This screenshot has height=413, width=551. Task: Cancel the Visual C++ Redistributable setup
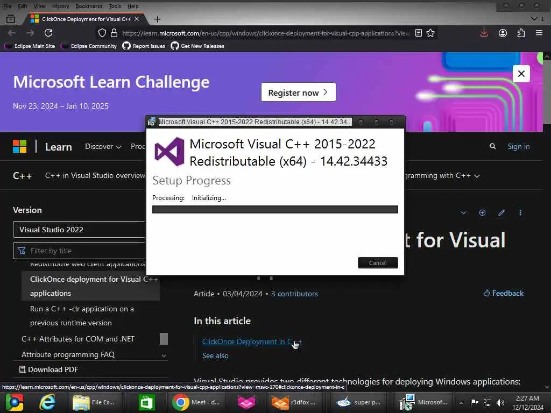tap(378, 262)
